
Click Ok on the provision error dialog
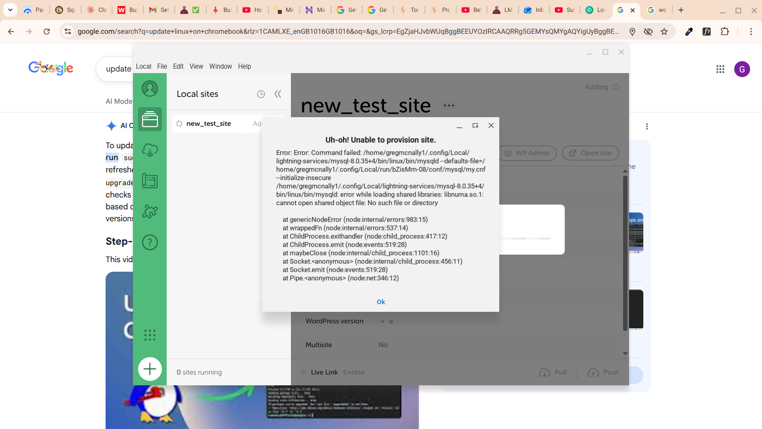tap(381, 302)
